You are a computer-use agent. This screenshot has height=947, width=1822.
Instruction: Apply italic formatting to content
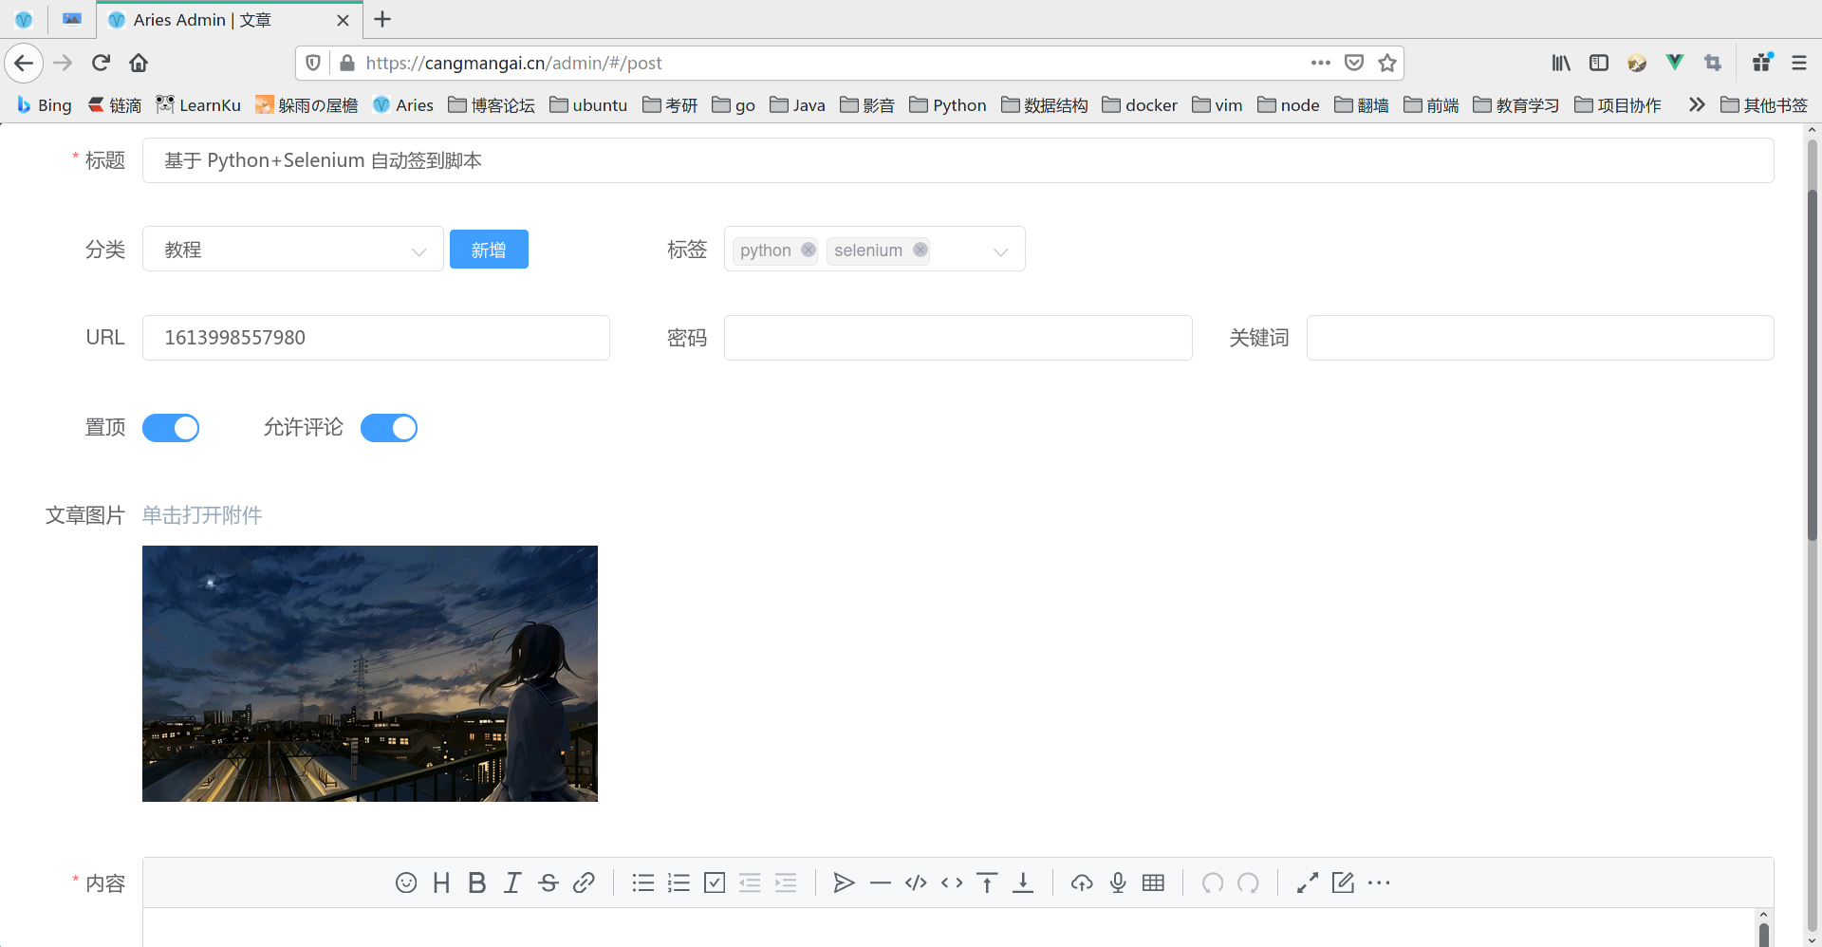point(511,882)
